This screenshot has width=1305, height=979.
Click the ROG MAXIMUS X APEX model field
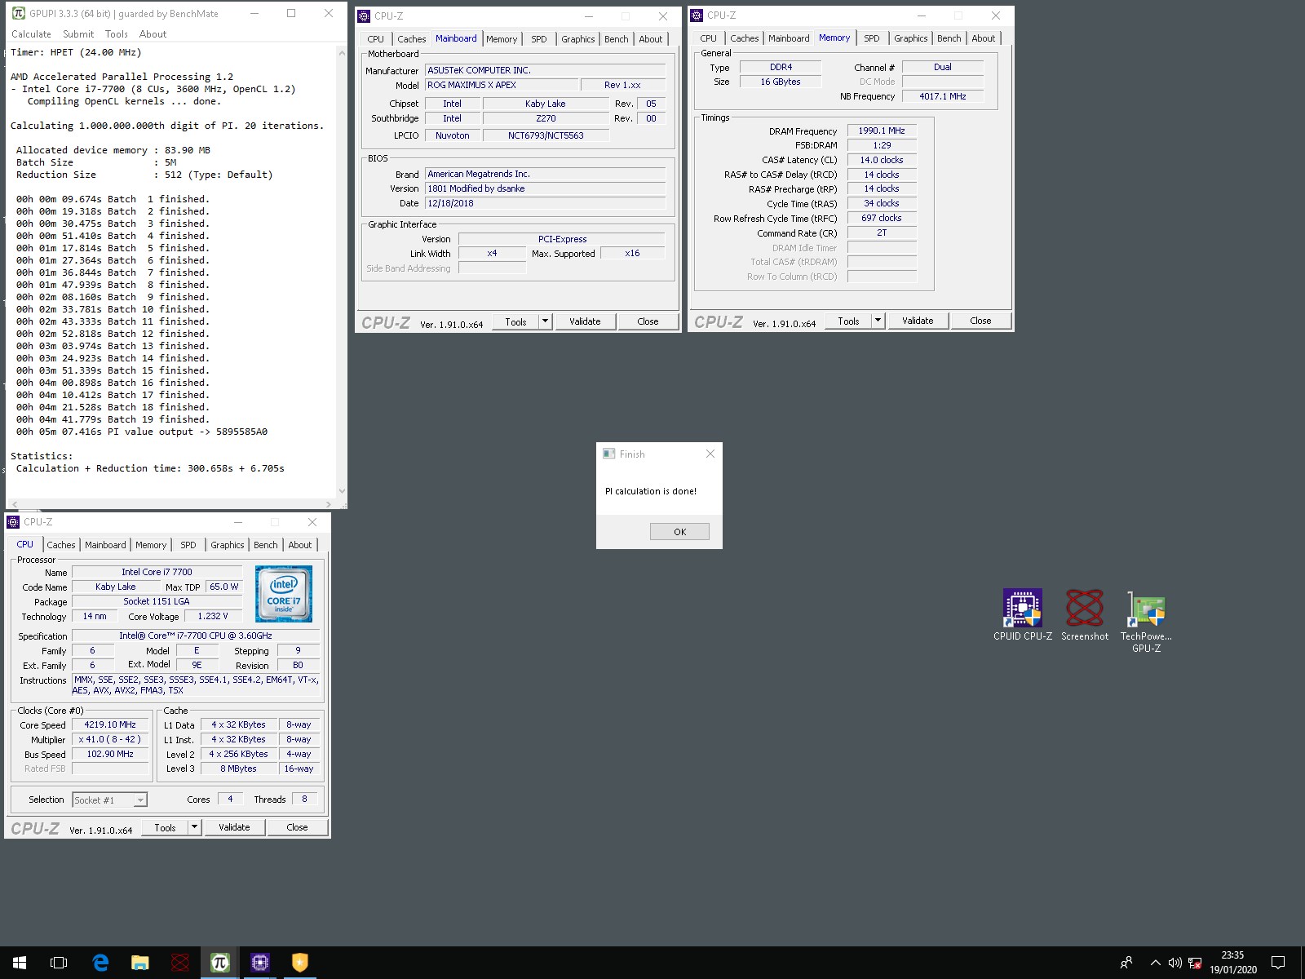(502, 85)
